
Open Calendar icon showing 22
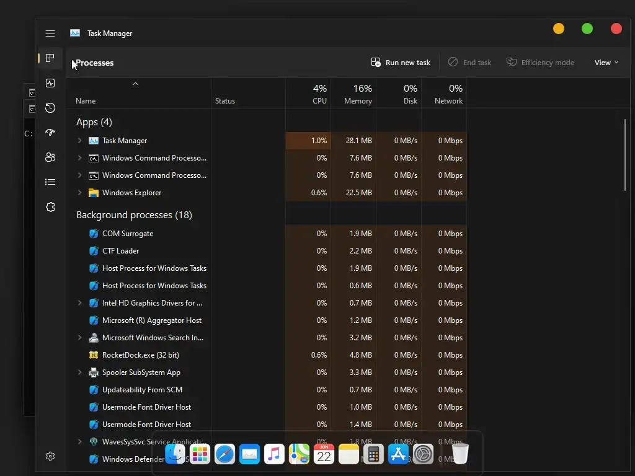(324, 454)
